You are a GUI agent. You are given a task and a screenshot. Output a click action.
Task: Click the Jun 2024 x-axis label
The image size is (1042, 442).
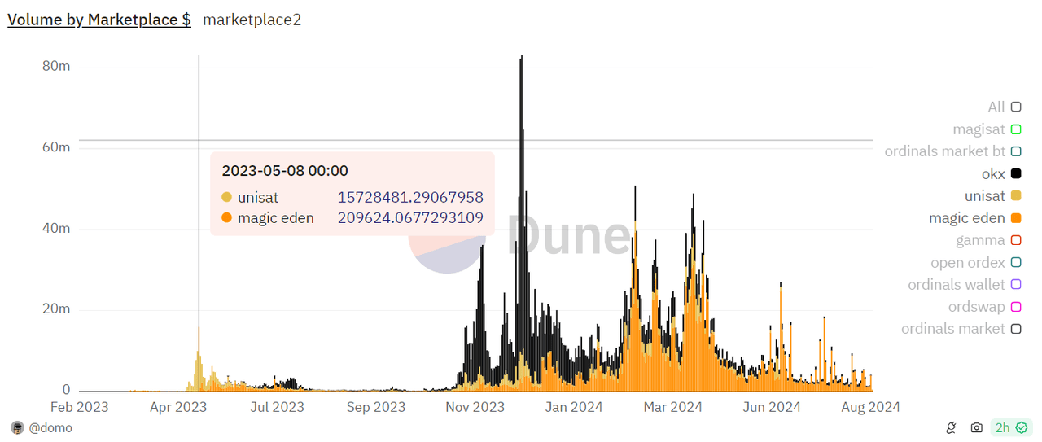[x=772, y=406]
